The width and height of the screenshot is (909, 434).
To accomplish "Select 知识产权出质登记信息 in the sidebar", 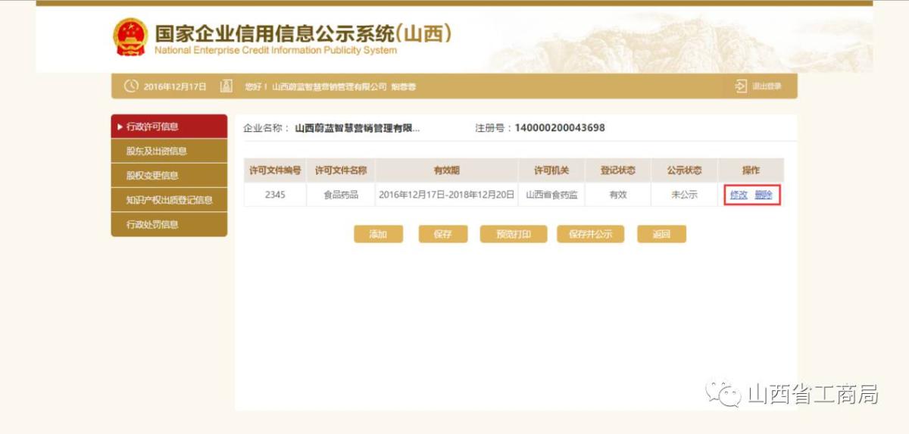I will pyautogui.click(x=169, y=200).
